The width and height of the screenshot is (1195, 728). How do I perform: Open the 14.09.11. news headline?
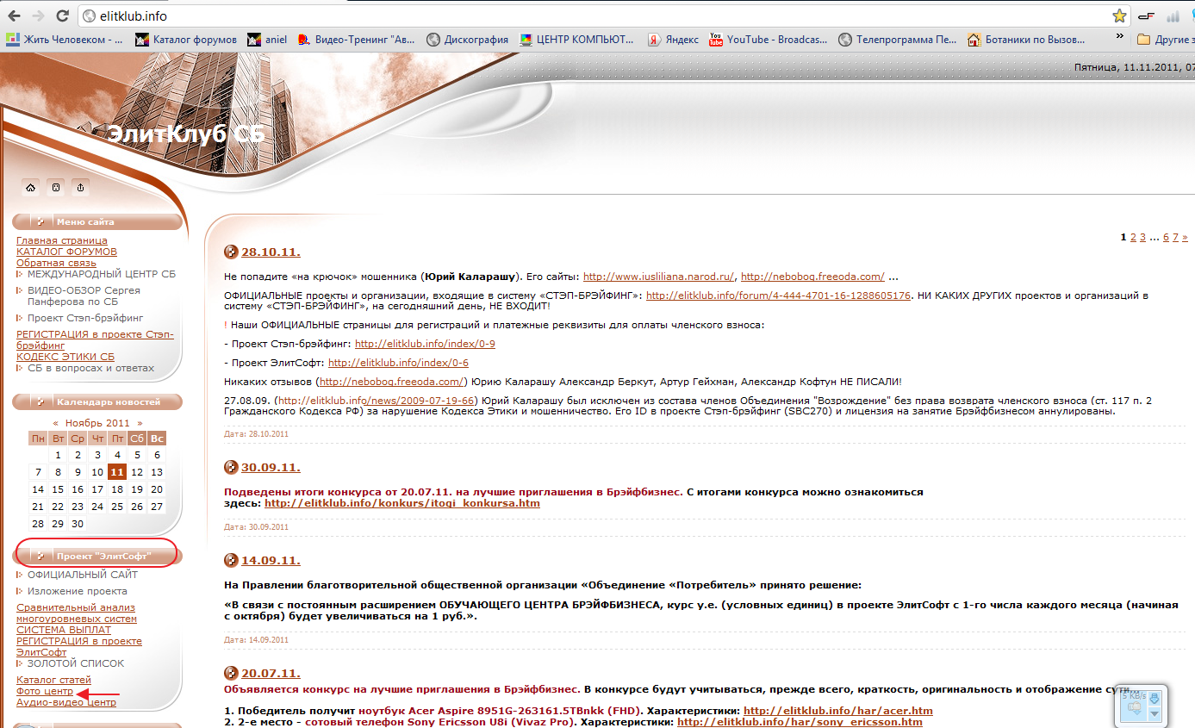[271, 560]
